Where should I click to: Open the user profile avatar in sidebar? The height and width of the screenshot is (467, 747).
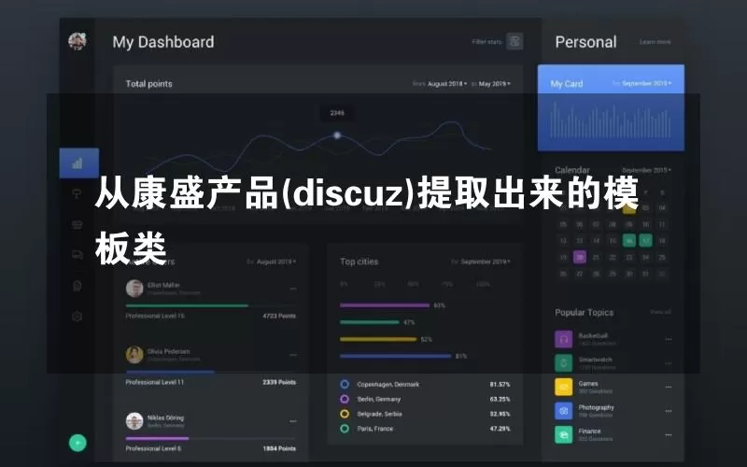[78, 41]
